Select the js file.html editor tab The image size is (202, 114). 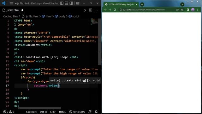point(13,10)
